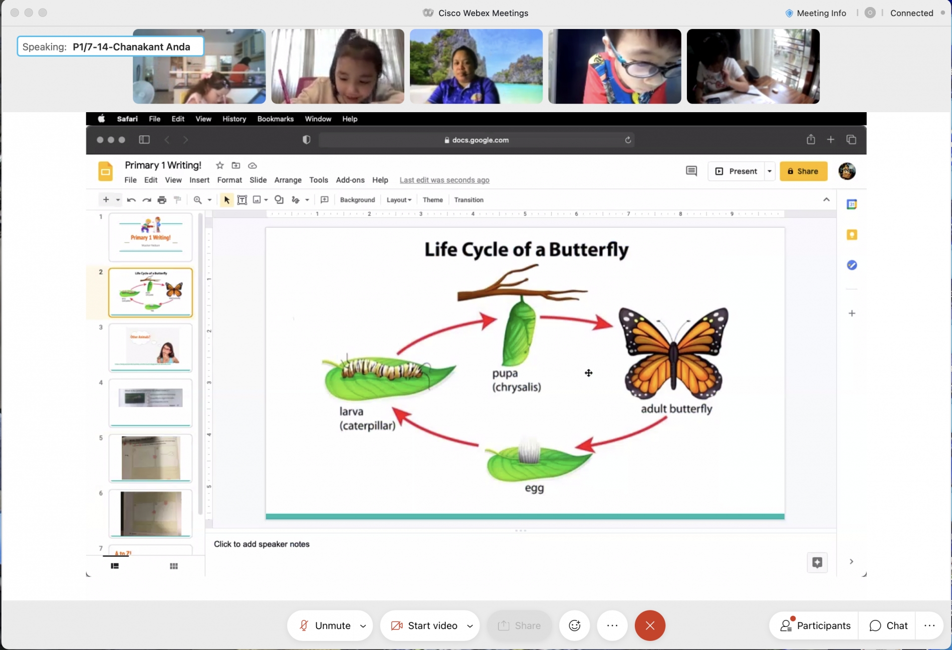
Task: Open the comment history icon
Action: tap(691, 171)
